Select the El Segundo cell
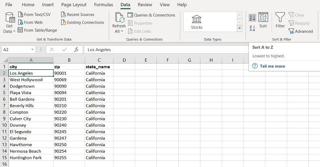 tap(31, 132)
